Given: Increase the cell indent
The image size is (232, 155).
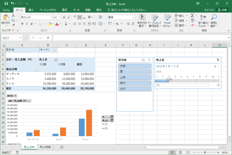Looking at the screenshot, I should tap(94, 24).
